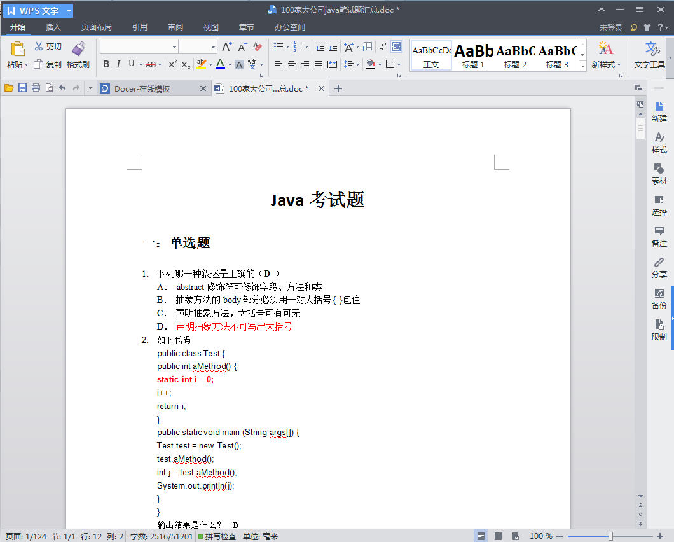Image resolution: width=674 pixels, height=542 pixels.
Task: Click 未登录 to sign in
Action: [610, 27]
